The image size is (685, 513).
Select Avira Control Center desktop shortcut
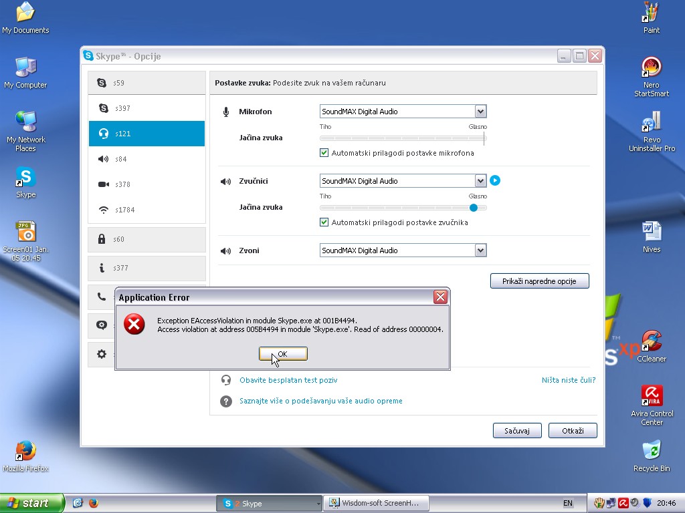pos(652,405)
